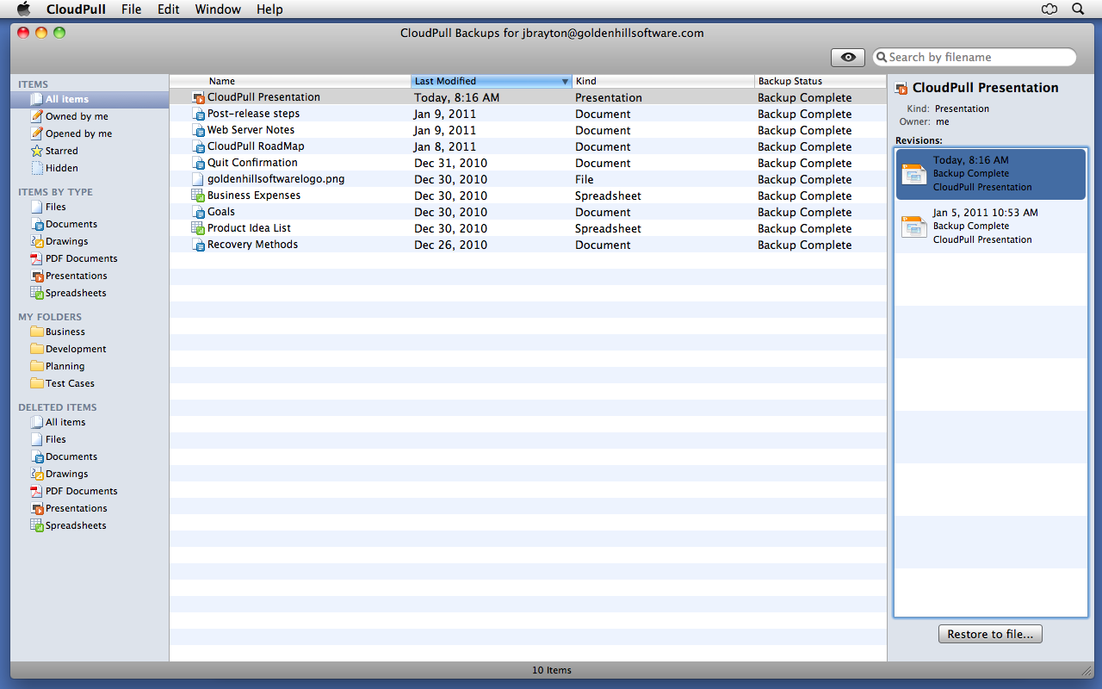Viewport: 1102px width, 689px height.
Task: Click the magnifier icon in search field
Action: tap(882, 58)
